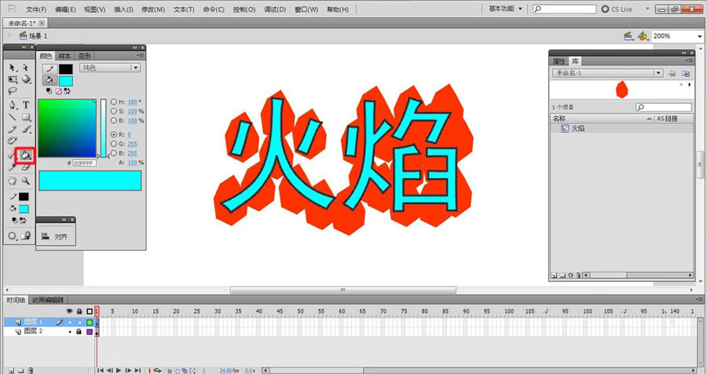
Task: Click the library preview play arrow
Action: pos(690,84)
